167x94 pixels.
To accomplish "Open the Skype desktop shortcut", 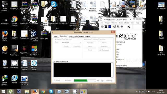I will tap(53, 5).
